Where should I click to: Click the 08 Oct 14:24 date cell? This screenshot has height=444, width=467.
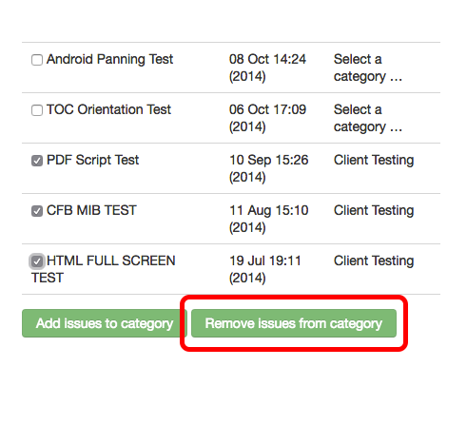click(267, 68)
